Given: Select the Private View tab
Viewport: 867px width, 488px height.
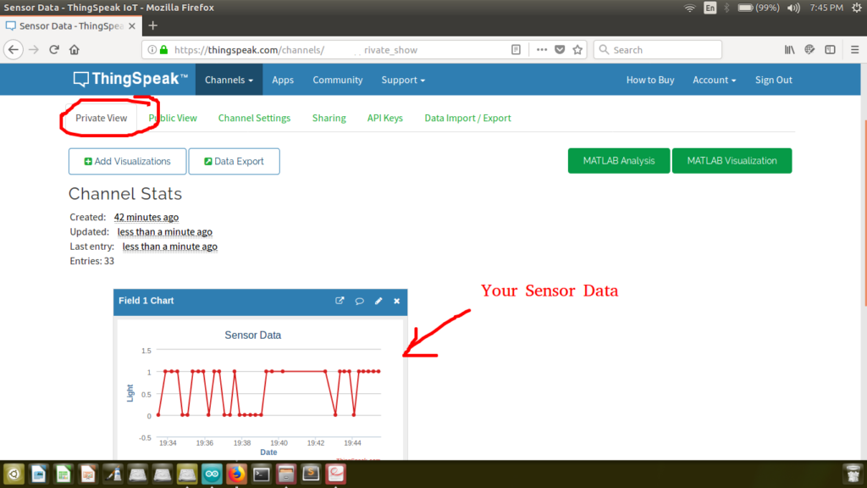Looking at the screenshot, I should point(102,118).
